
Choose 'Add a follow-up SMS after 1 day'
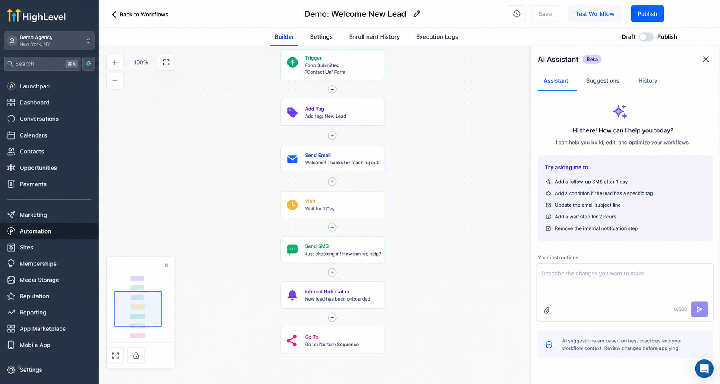(586, 182)
